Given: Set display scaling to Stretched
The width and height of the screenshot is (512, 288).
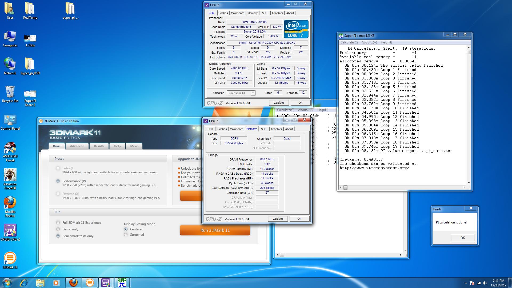Looking at the screenshot, I should coord(126,235).
